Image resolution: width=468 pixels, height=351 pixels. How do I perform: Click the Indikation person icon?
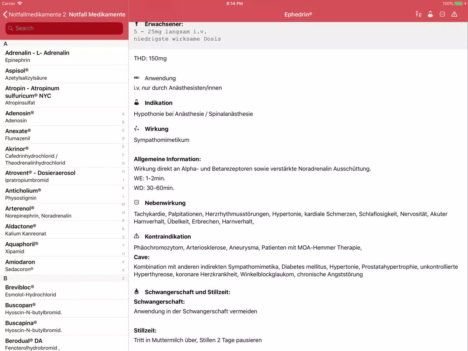(137, 102)
